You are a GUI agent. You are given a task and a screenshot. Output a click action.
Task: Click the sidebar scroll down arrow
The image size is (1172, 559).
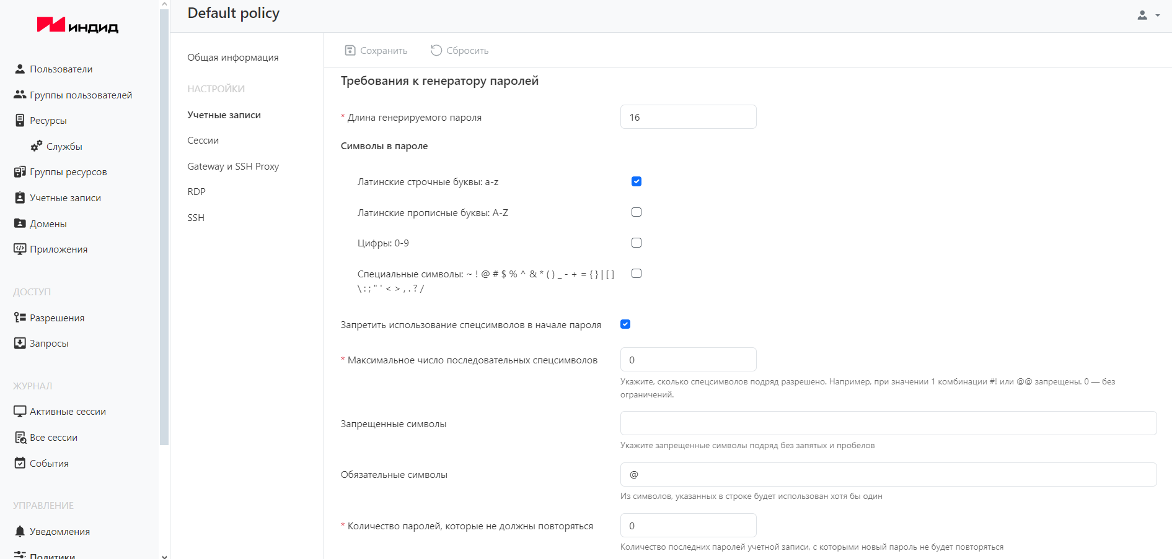click(x=164, y=555)
